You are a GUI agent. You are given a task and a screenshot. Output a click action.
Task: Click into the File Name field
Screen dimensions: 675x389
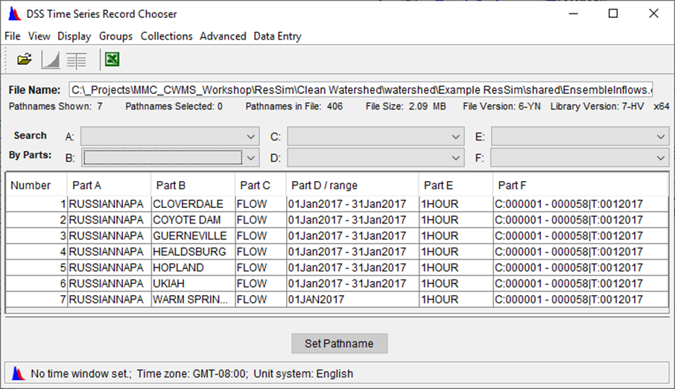[361, 89]
